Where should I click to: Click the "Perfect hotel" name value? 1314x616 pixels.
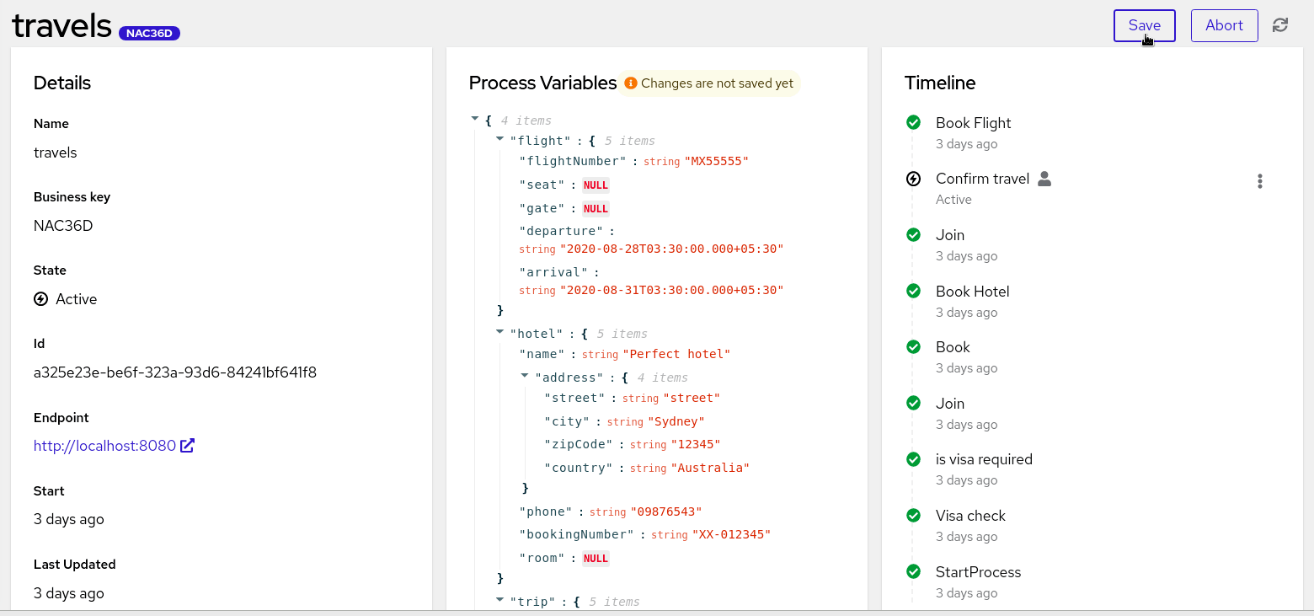point(676,354)
